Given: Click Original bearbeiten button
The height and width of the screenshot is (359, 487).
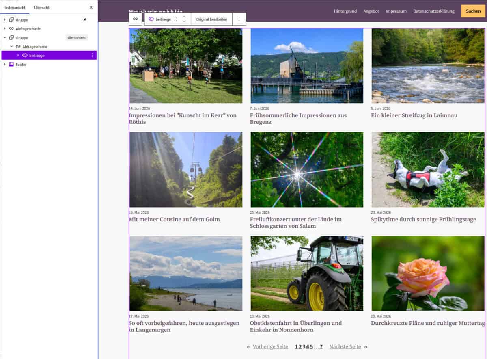Looking at the screenshot, I should (211, 19).
